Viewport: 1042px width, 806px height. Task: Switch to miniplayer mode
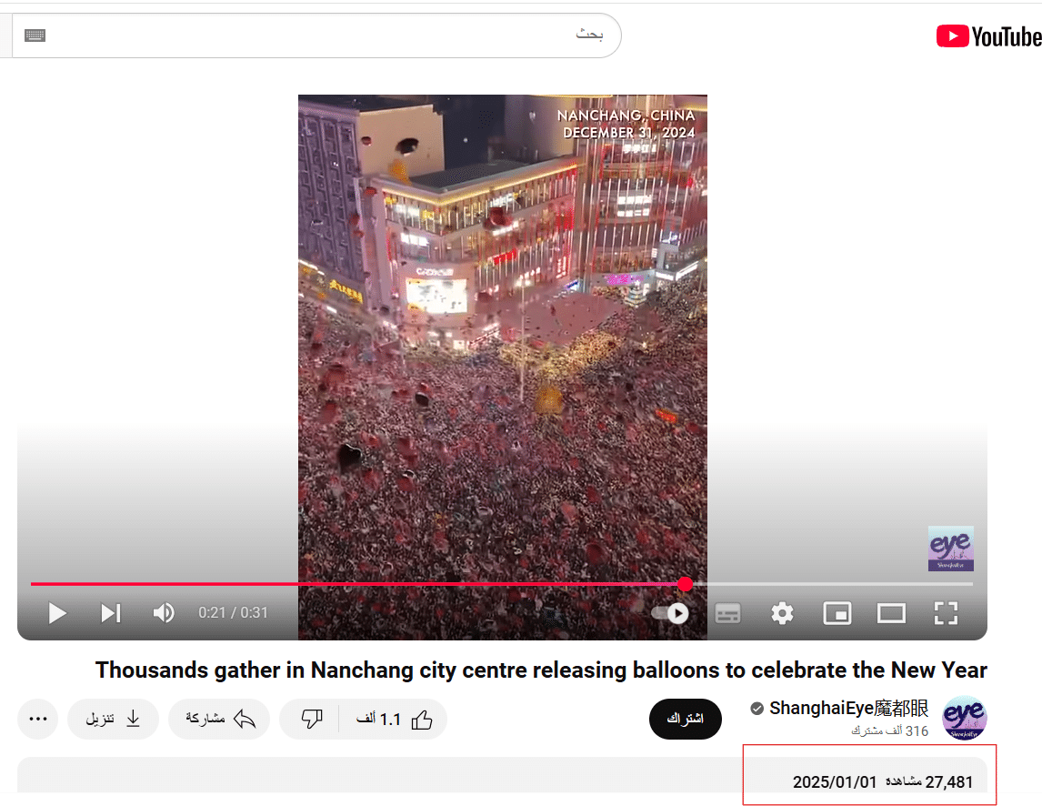[837, 613]
